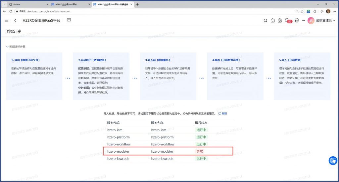
Task: Open the browser extensions puzzle icon
Action: tap(314, 11)
